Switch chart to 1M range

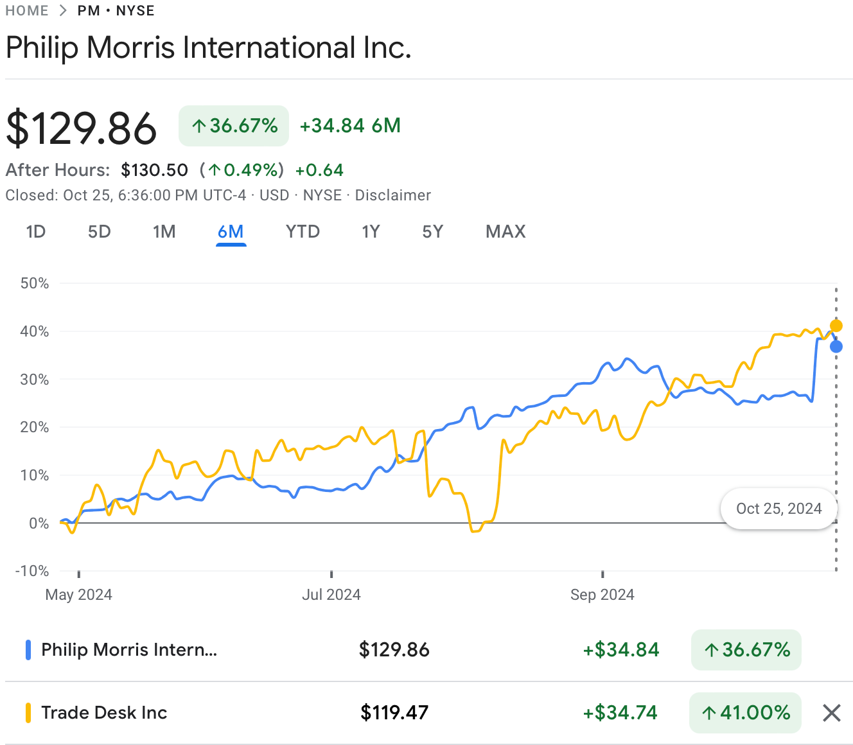click(164, 232)
